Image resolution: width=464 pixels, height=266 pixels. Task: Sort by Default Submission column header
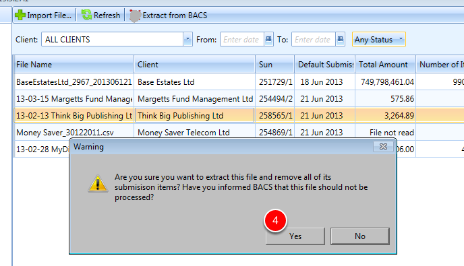325,64
